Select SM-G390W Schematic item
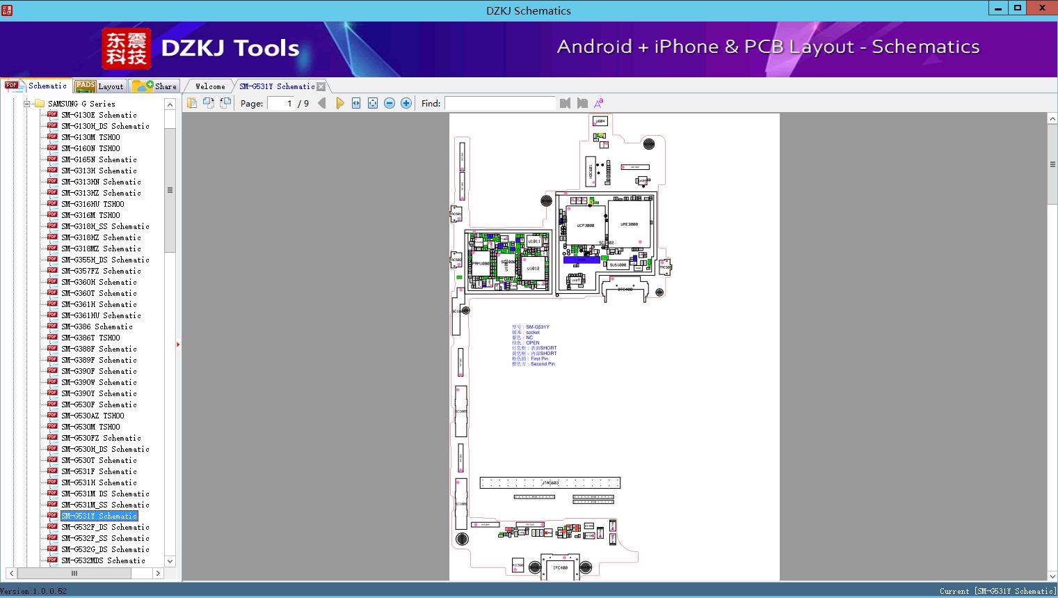Screen dimensions: 1058x598 tap(99, 382)
